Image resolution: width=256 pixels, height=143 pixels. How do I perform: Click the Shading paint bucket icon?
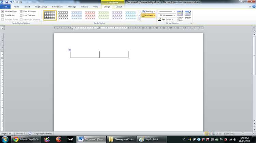[143, 11]
